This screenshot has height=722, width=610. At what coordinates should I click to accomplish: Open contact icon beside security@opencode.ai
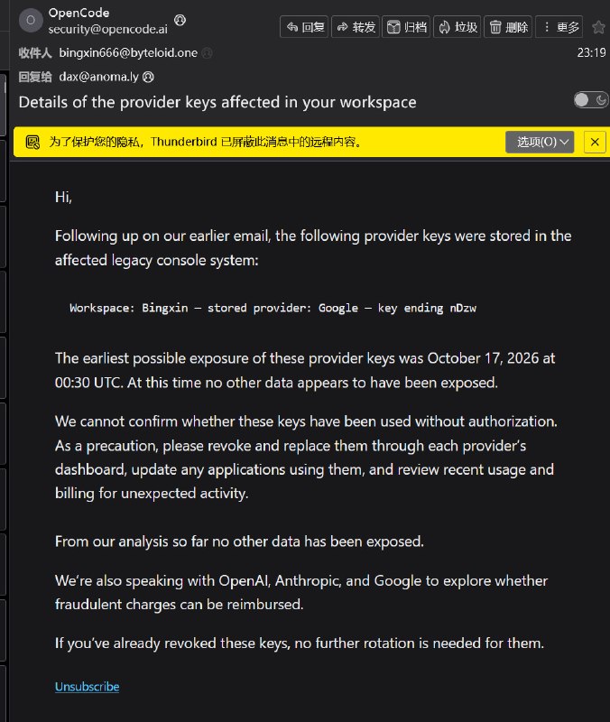point(180,20)
